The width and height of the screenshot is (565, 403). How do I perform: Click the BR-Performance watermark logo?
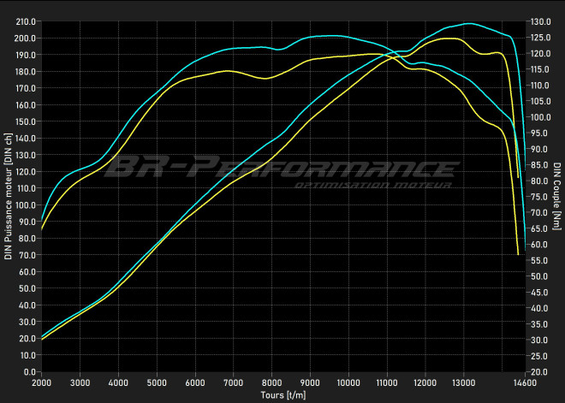pyautogui.click(x=281, y=167)
